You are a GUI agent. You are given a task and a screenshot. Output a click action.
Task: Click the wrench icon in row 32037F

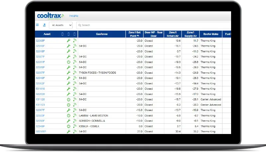point(68,73)
